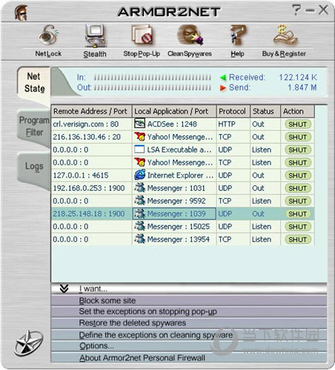This screenshot has width=335, height=370.
Task: Select Set the exceptions on stopping pop-up
Action: [189, 312]
